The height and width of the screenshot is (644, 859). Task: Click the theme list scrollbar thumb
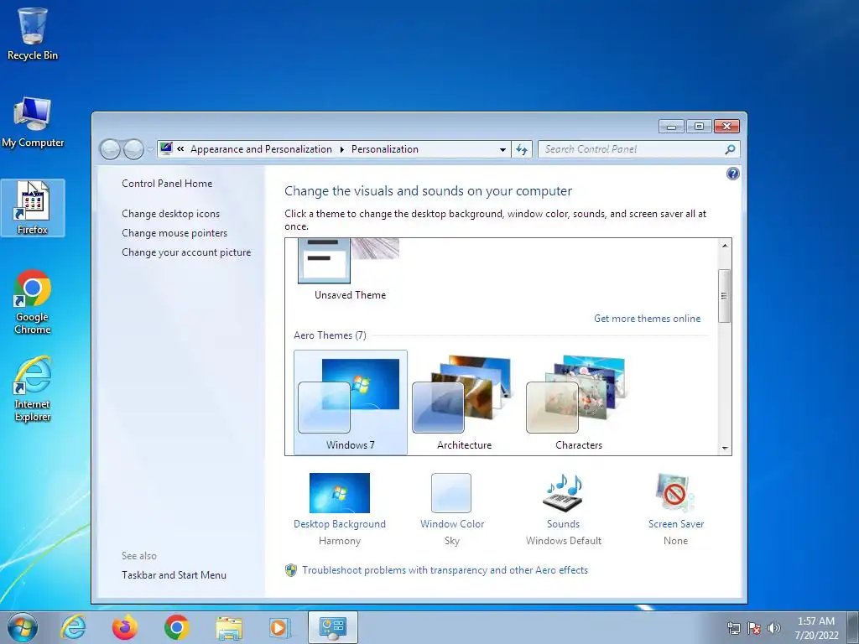(x=724, y=296)
